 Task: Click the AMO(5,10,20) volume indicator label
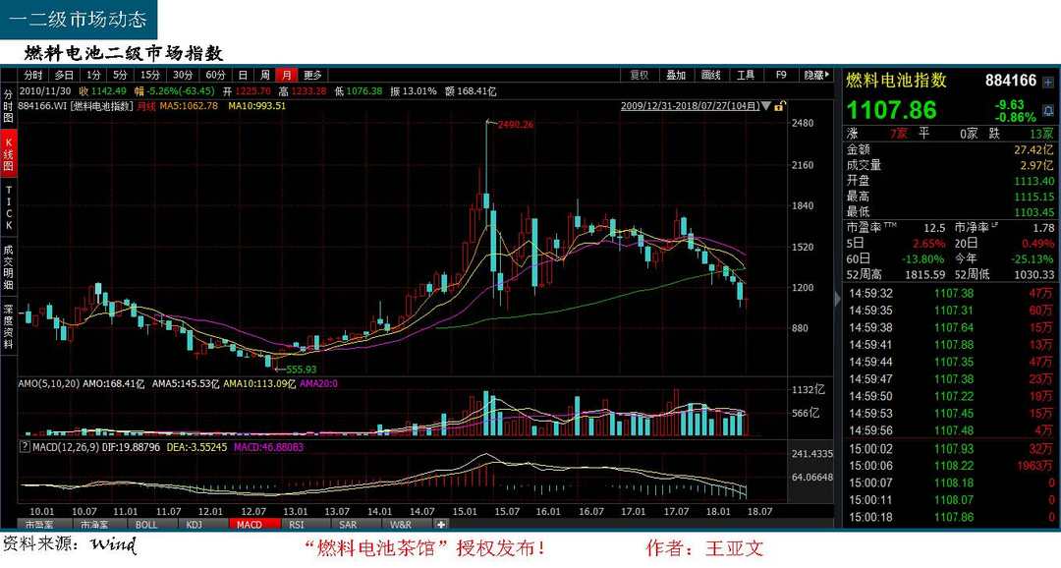tap(49, 384)
